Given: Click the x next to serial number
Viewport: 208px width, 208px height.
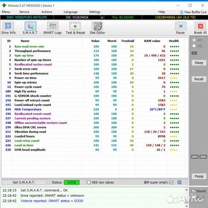Looking at the screenshot, I should tap(102, 17).
